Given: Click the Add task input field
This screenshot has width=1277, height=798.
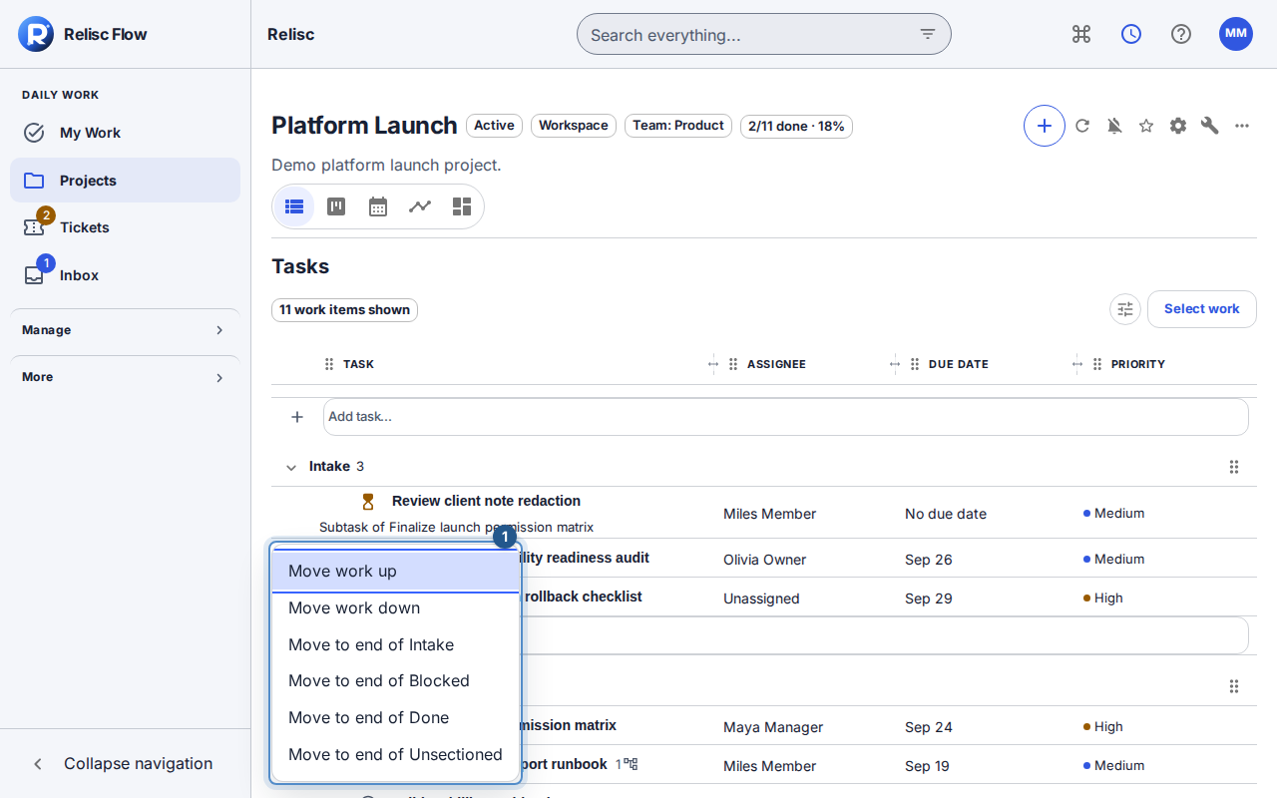Looking at the screenshot, I should [x=786, y=417].
